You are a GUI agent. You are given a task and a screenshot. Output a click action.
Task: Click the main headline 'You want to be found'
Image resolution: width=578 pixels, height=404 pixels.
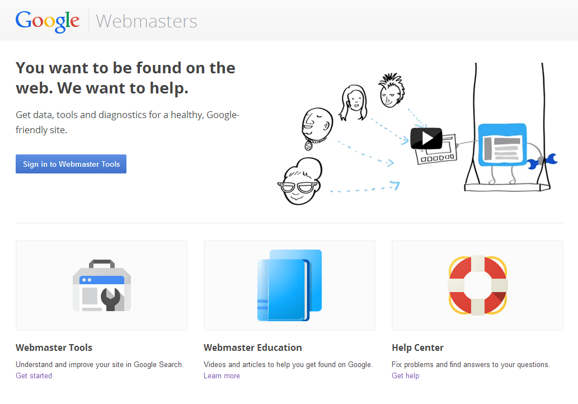click(x=125, y=78)
